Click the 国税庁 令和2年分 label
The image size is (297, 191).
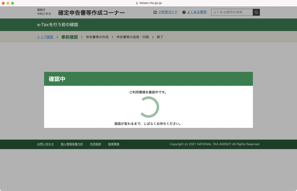[44, 12]
